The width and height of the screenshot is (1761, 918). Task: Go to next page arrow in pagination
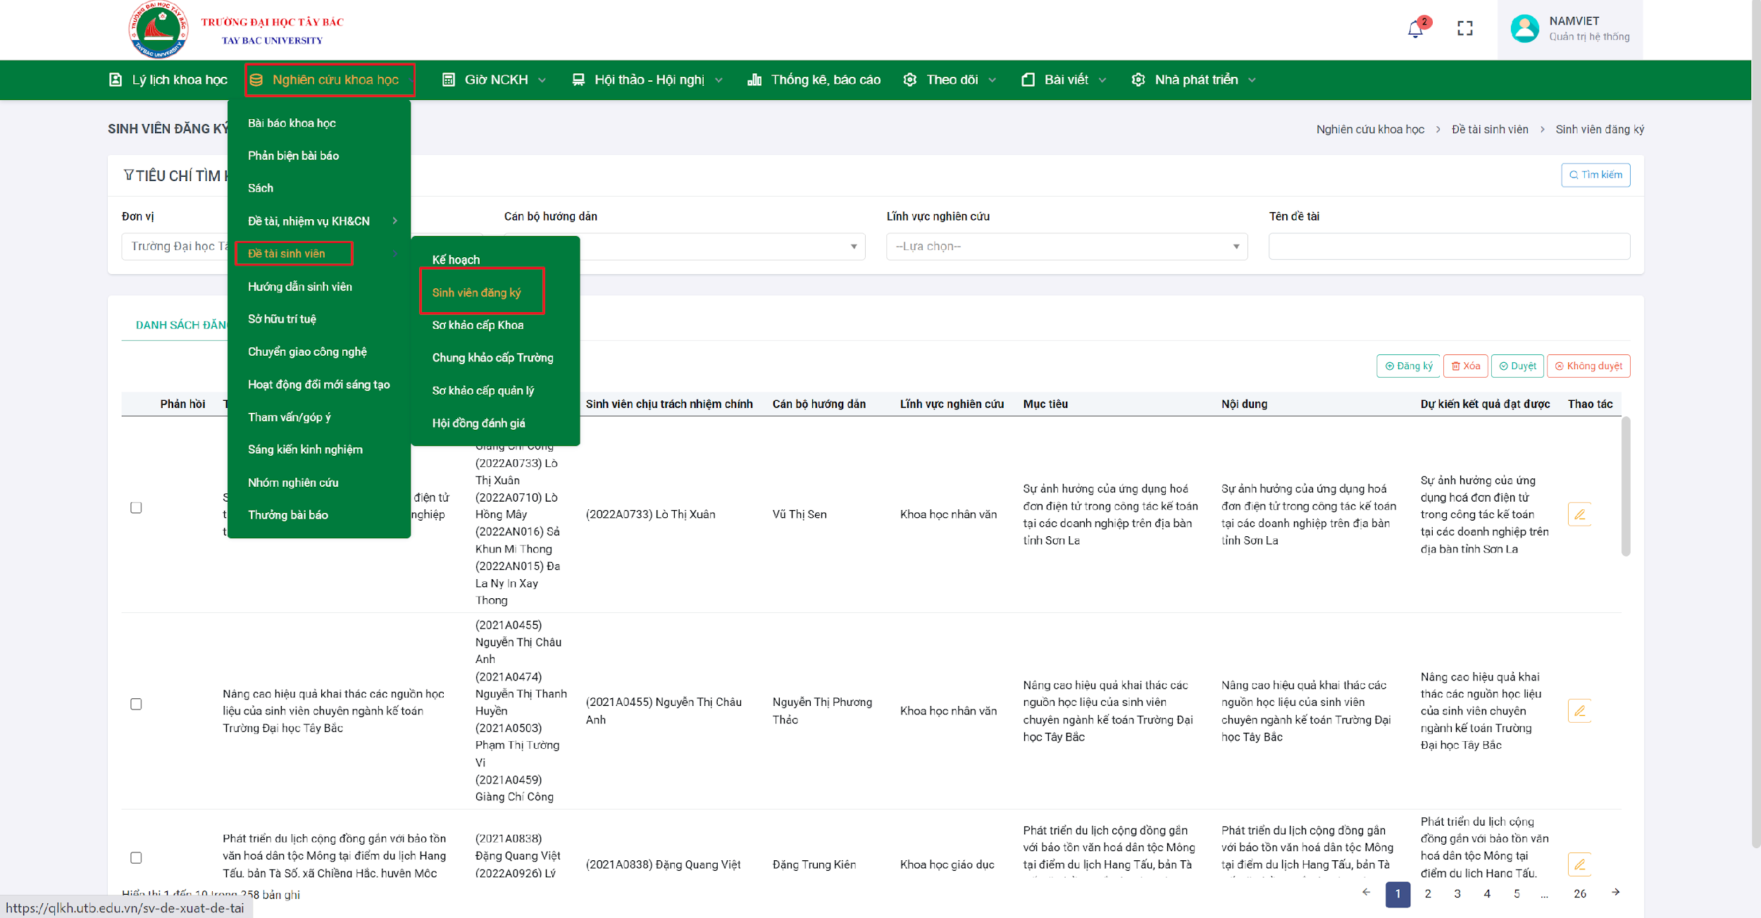(x=1616, y=893)
